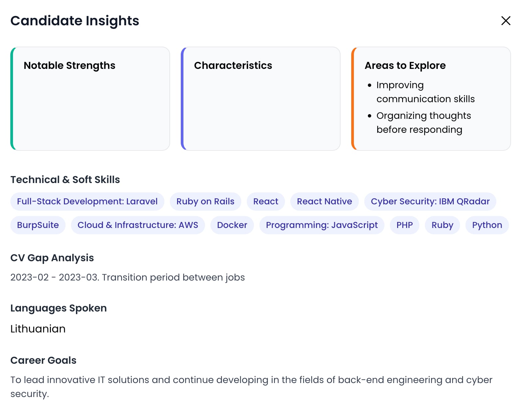
Task: Click the Ruby skill tag
Action: point(442,225)
